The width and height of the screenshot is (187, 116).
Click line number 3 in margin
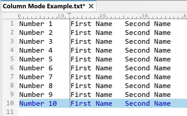tap(12, 41)
